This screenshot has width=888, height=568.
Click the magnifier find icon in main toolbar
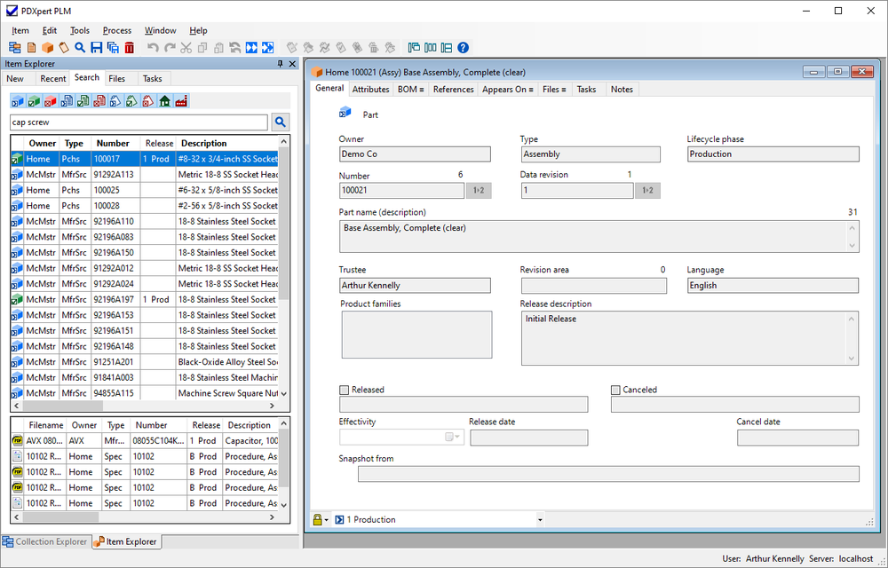pos(80,48)
